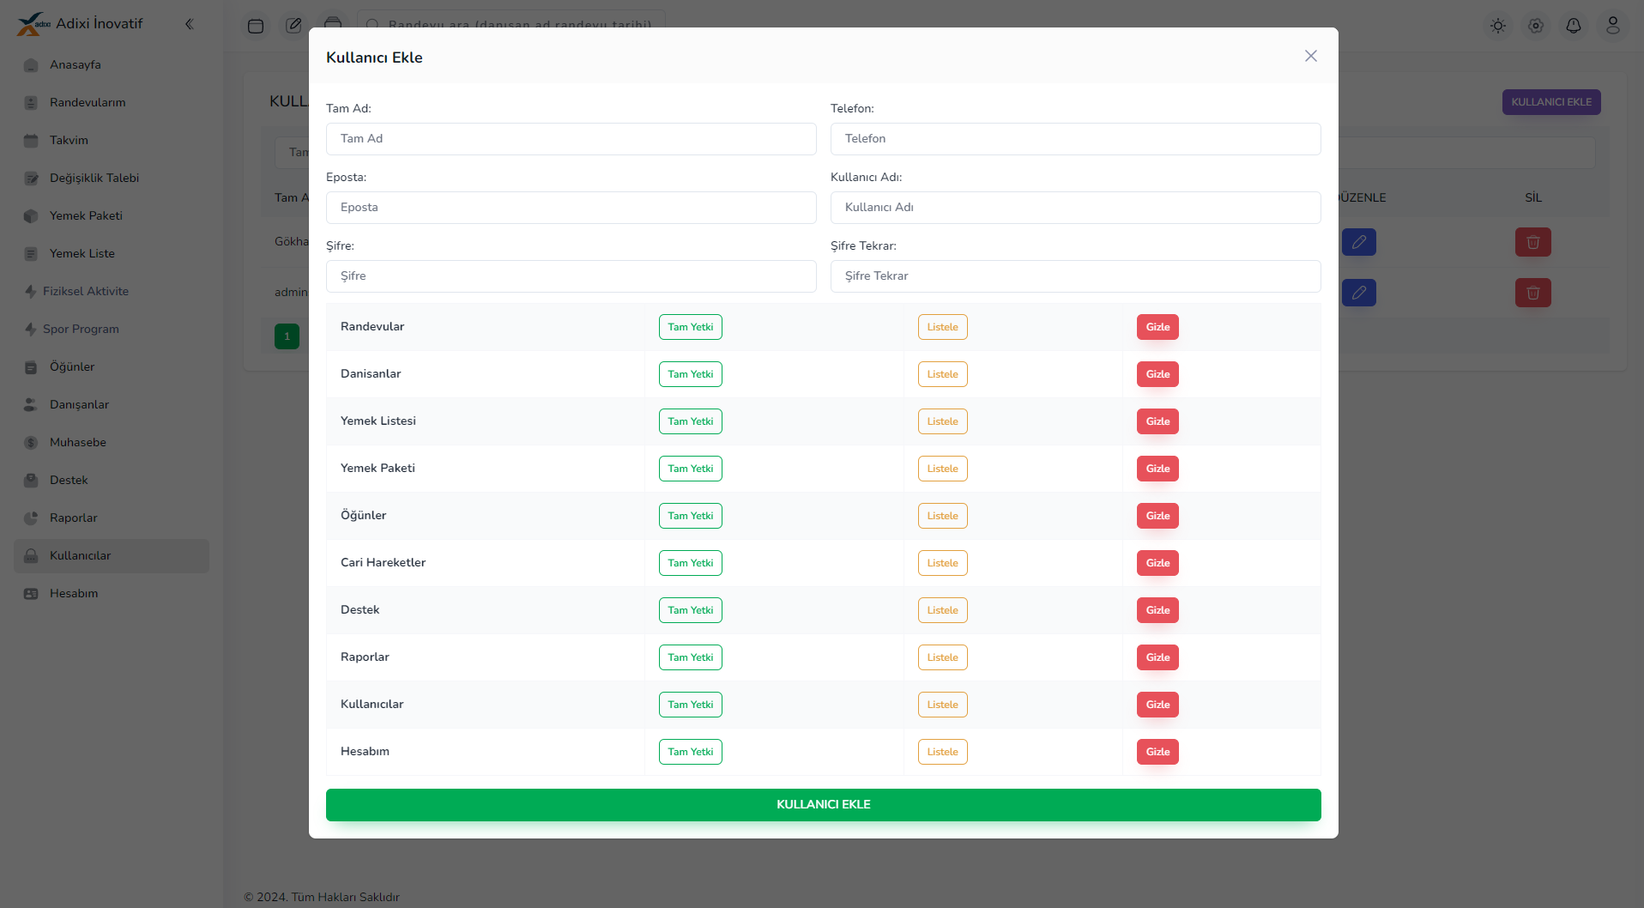Close the Kullanıcı Ekle dialog
1644x908 pixels.
tap(1310, 56)
